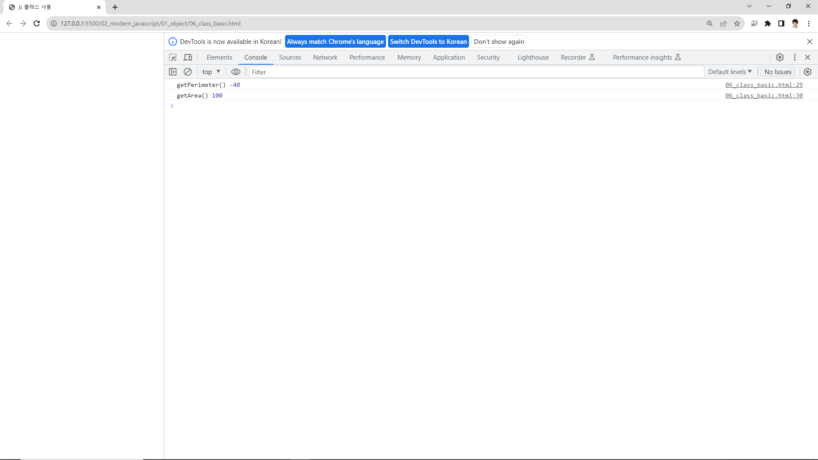The height and width of the screenshot is (460, 818).
Task: Switch to the Sources tab
Action: pos(290,57)
